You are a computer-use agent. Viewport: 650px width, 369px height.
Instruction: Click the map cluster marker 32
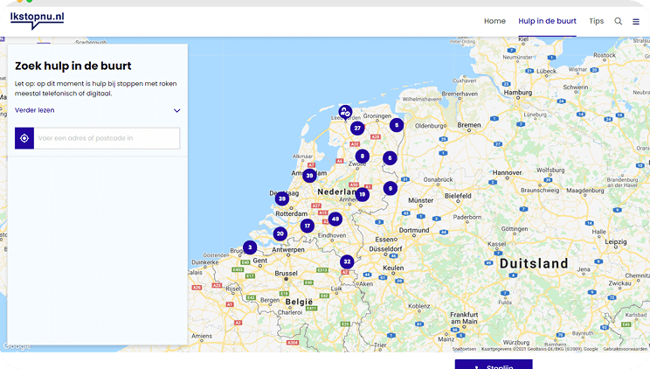pos(347,261)
